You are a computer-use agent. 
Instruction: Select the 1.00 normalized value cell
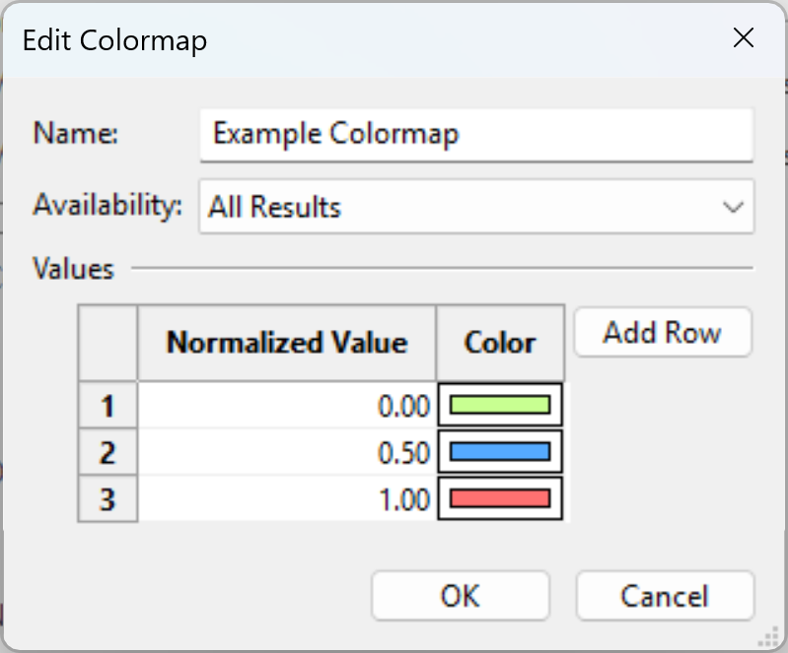(287, 498)
